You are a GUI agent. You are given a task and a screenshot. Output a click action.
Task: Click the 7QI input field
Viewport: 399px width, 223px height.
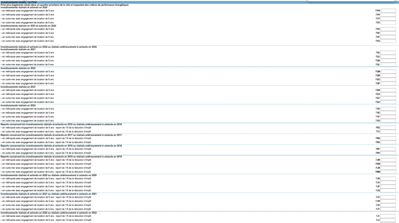[388, 53]
